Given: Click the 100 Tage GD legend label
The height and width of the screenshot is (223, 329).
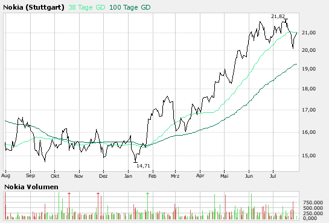Looking at the screenshot, I should 130,8.
